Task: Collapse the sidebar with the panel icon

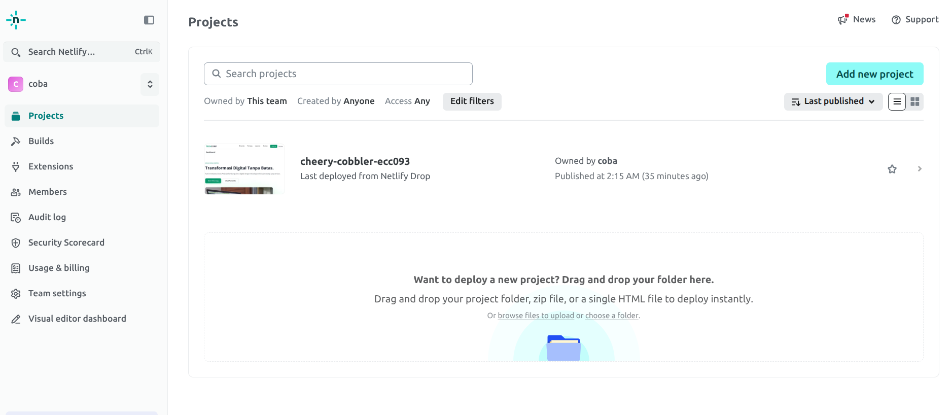Action: 149,20
